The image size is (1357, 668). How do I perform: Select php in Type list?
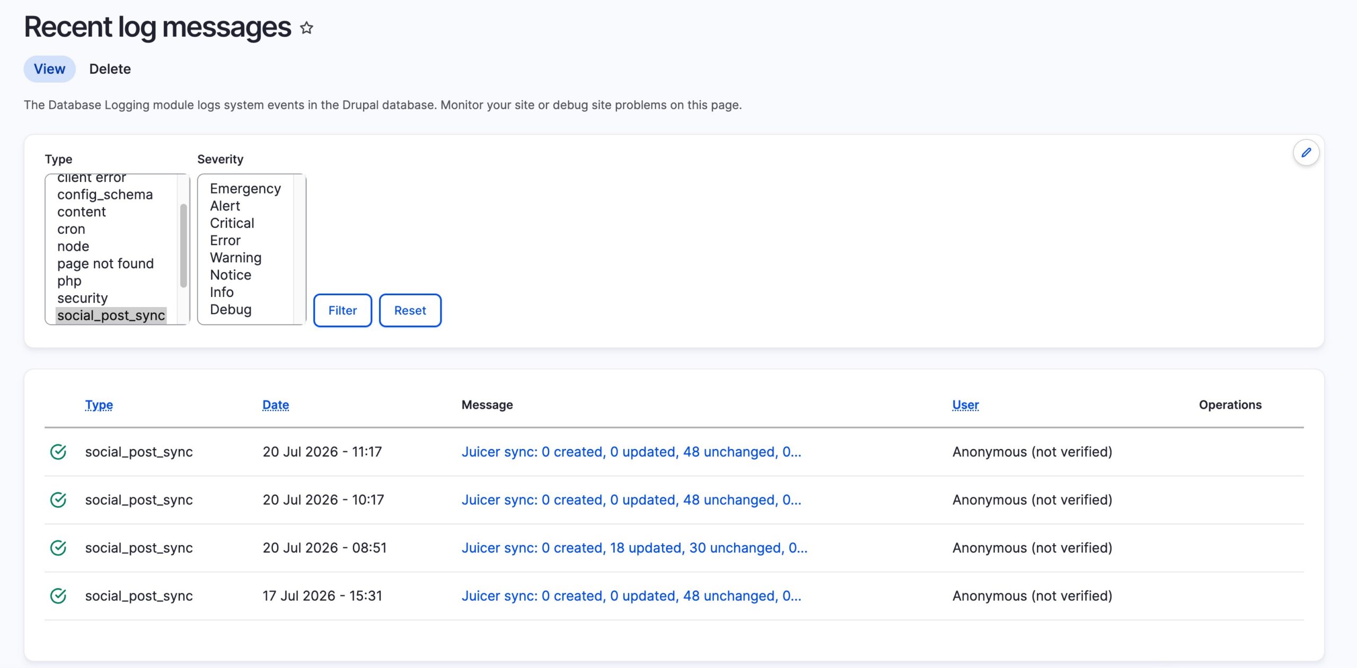click(x=69, y=281)
